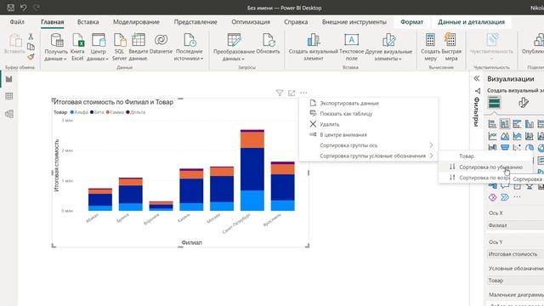Enter focus mode from the chart header
544x306 pixels.
pyautogui.click(x=292, y=93)
